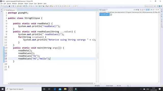Click the 18 : 34 cursor position status
This screenshot has width=163, height=91.
pyautogui.click(x=119, y=86)
